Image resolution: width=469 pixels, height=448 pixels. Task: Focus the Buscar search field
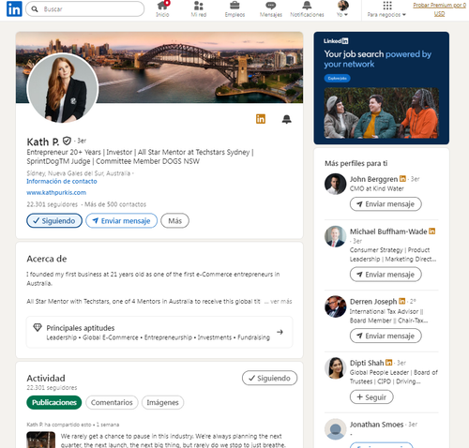85,9
